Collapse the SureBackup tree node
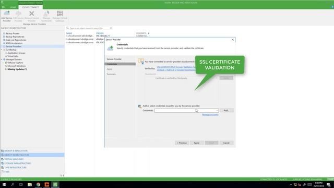The height and width of the screenshot is (188, 334). 2,50
